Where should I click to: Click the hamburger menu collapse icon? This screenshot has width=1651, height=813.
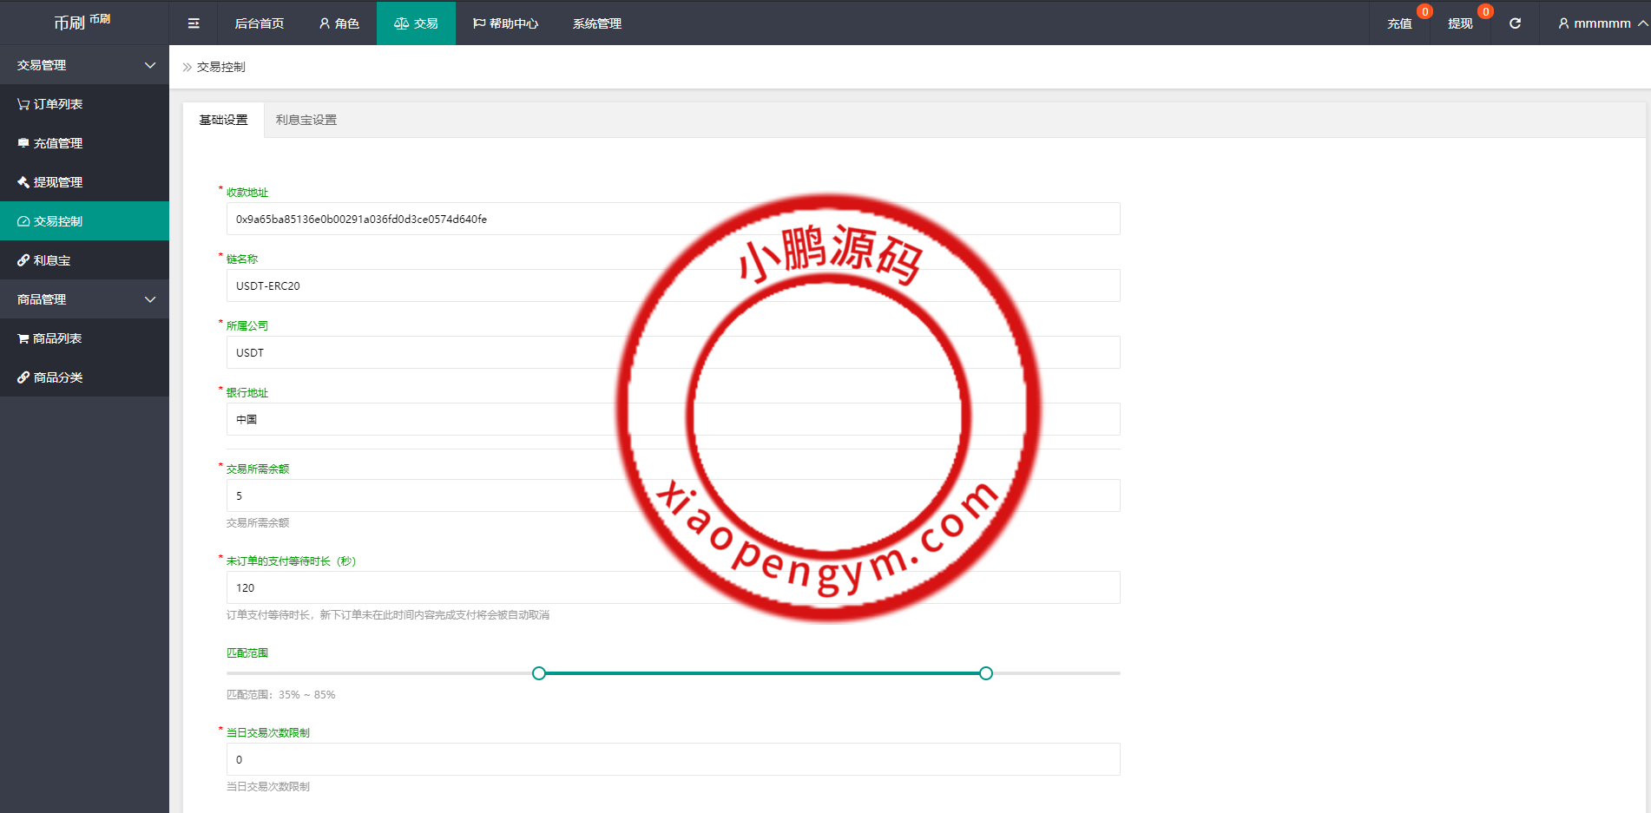[194, 23]
